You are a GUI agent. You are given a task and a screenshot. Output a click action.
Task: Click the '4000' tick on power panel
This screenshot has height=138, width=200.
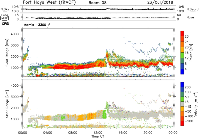click(14, 34)
